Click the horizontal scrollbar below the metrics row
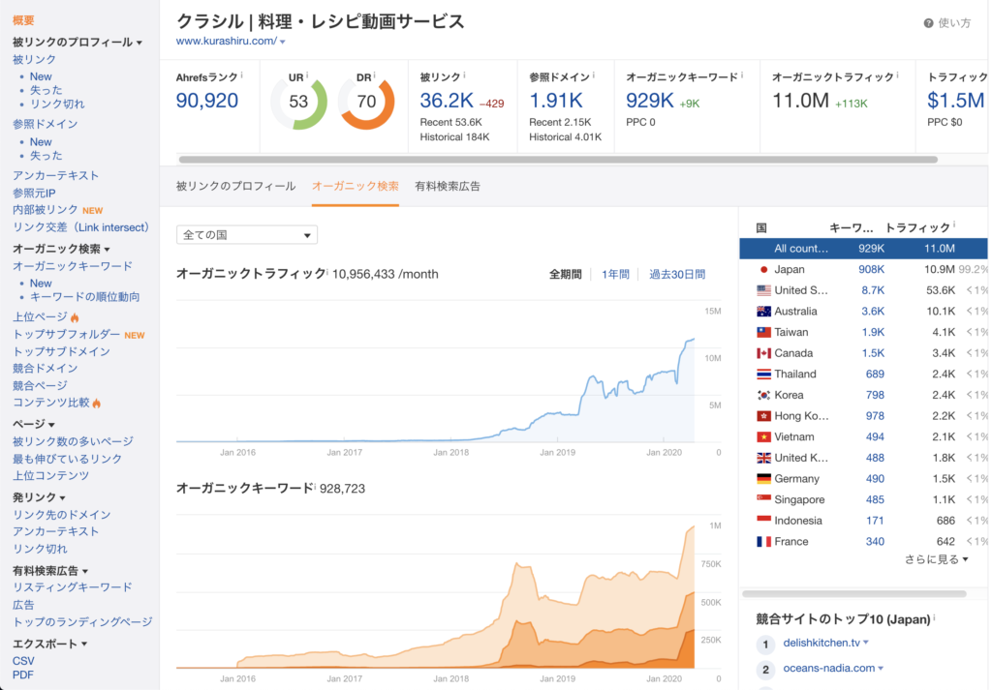Image resolution: width=992 pixels, height=690 pixels. coord(558,160)
